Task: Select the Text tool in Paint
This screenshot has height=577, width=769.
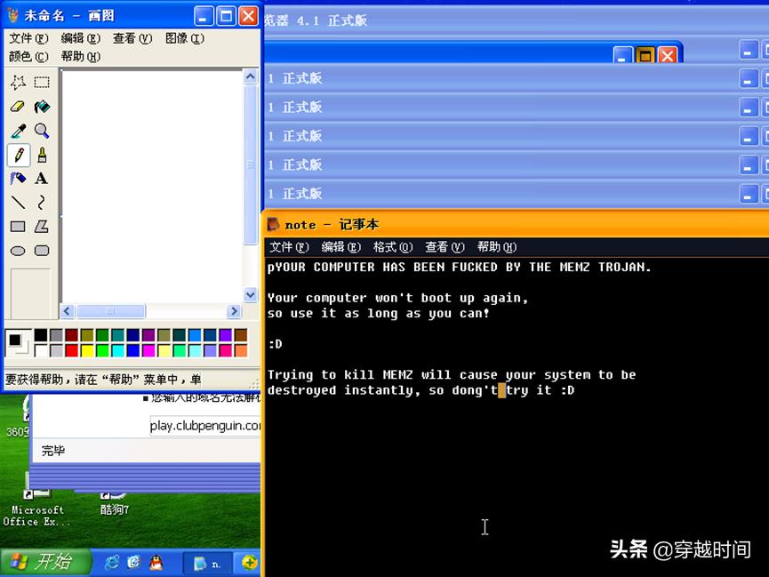Action: pyautogui.click(x=42, y=178)
